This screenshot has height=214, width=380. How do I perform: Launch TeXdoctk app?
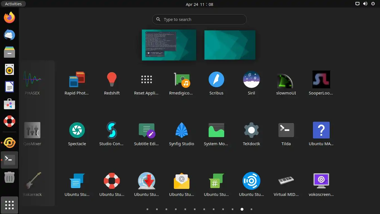tap(251, 133)
